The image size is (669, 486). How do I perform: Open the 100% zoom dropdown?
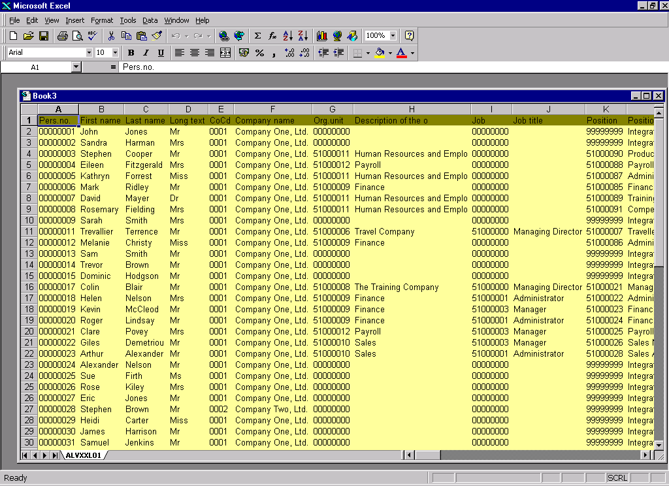click(393, 35)
